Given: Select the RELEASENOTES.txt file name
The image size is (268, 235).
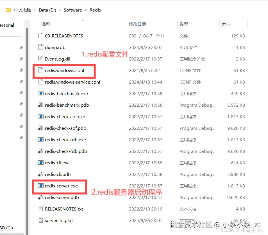Looking at the screenshot, I should pos(64,209).
